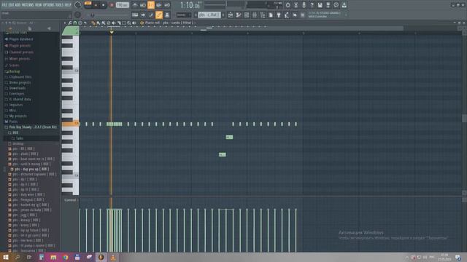Show the Channel rack via toolbar icon
The image size is (467, 262).
coord(247,15)
